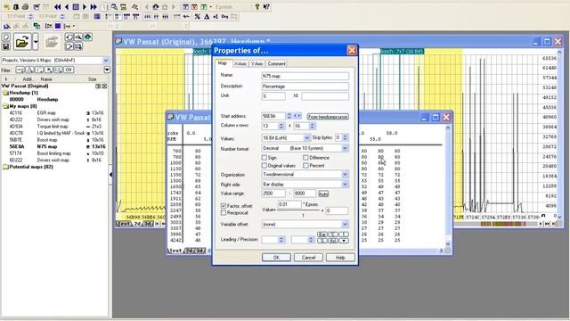The width and height of the screenshot is (570, 321).
Task: Click the red window layout icon
Action: click(194, 6)
